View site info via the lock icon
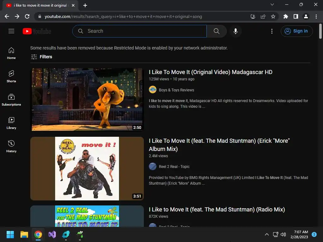Image resolution: width=323 pixels, height=242 pixels. 40,16
